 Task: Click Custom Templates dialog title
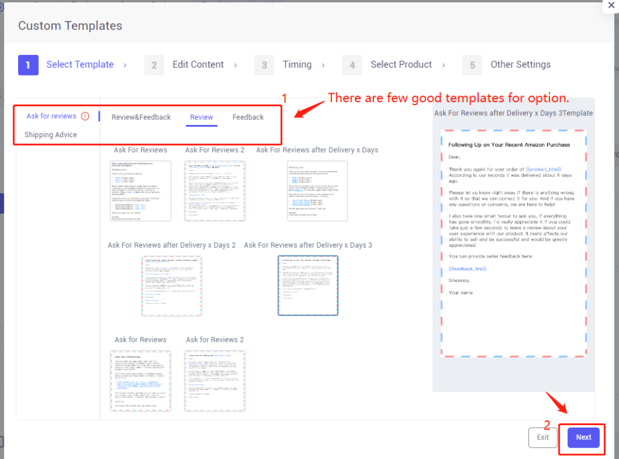(70, 25)
